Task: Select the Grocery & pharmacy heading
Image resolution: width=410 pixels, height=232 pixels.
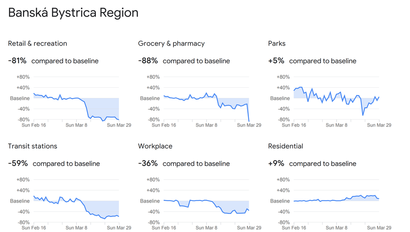Action: (x=171, y=43)
